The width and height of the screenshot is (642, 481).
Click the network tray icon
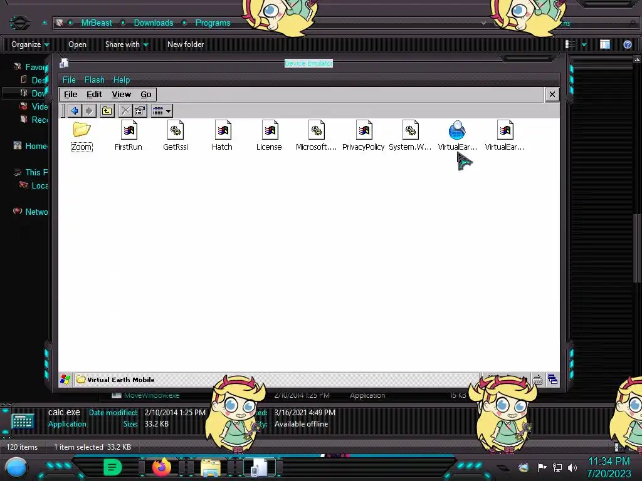click(x=557, y=467)
